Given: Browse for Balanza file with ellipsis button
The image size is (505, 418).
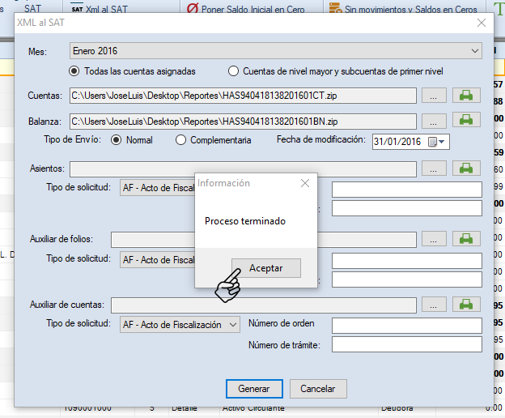Looking at the screenshot, I should [433, 121].
